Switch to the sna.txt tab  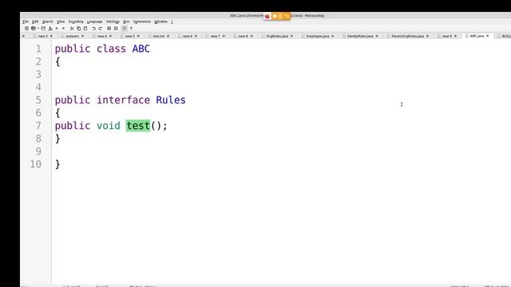click(159, 36)
